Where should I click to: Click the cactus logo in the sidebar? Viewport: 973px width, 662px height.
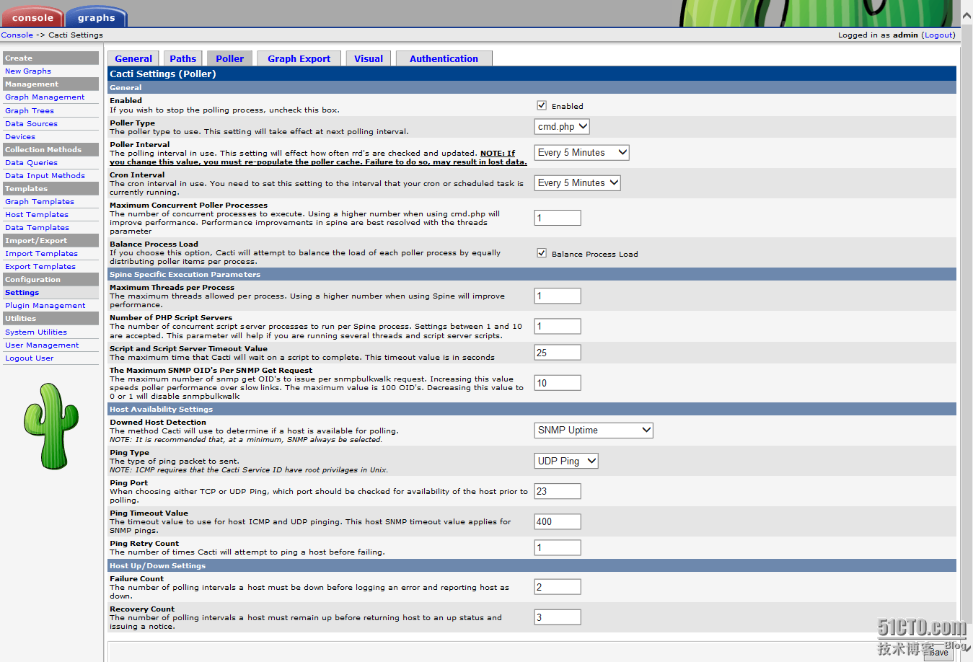[x=50, y=425]
